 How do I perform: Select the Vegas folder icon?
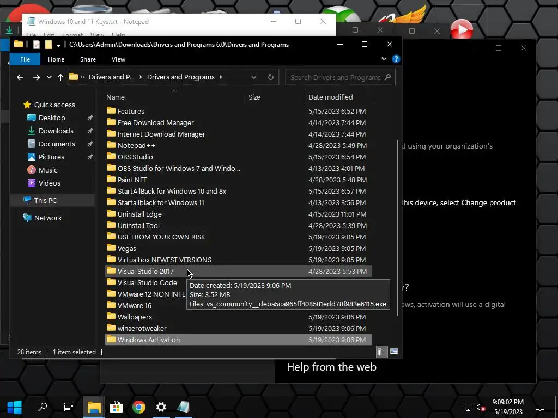(111, 248)
